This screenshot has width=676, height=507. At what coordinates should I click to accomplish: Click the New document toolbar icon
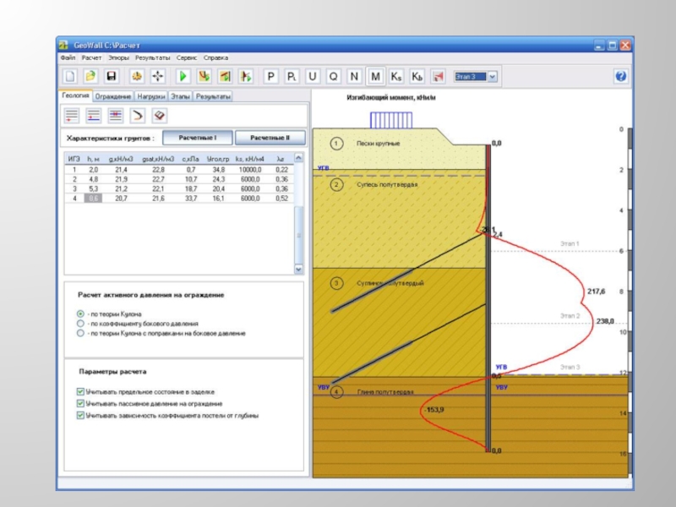[x=70, y=77]
